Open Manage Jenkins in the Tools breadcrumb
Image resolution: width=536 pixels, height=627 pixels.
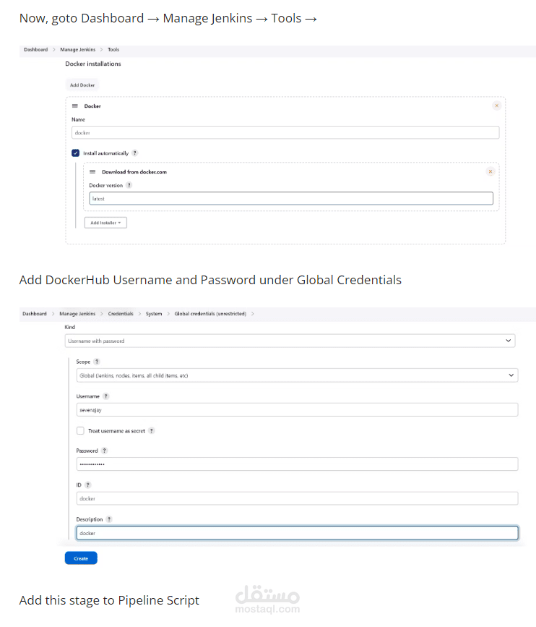coord(78,50)
